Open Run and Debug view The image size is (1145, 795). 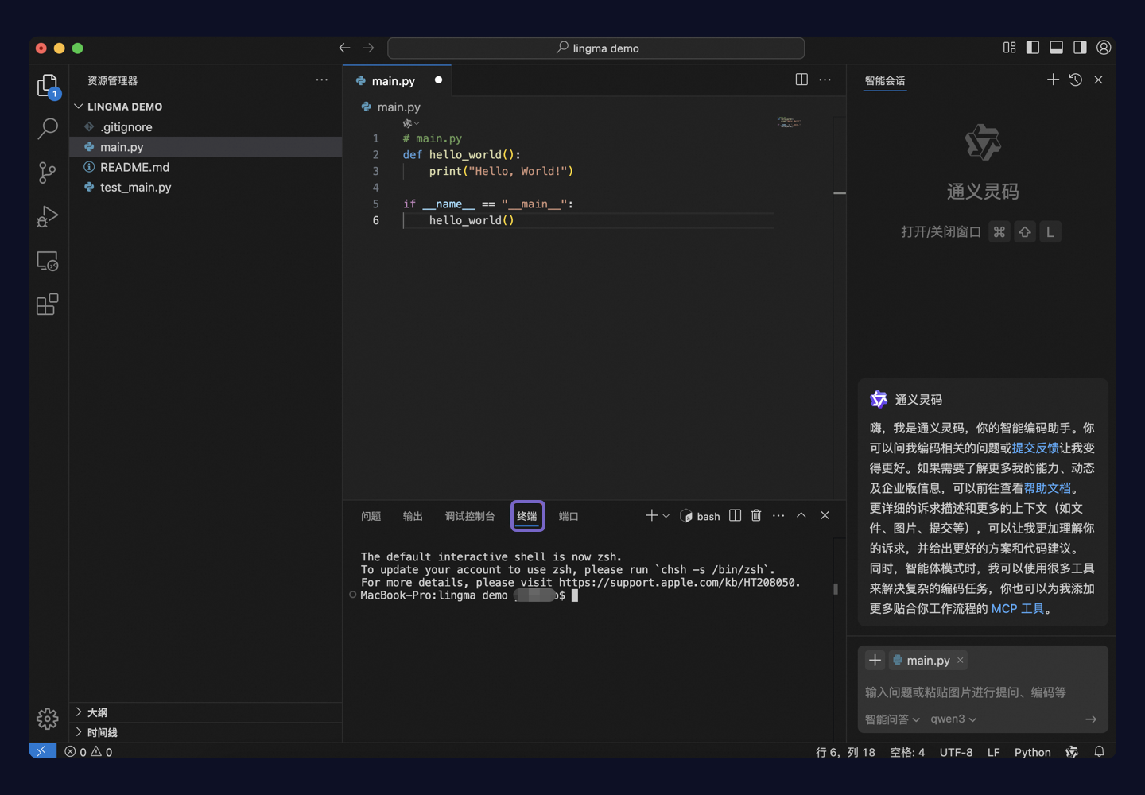coord(48,216)
